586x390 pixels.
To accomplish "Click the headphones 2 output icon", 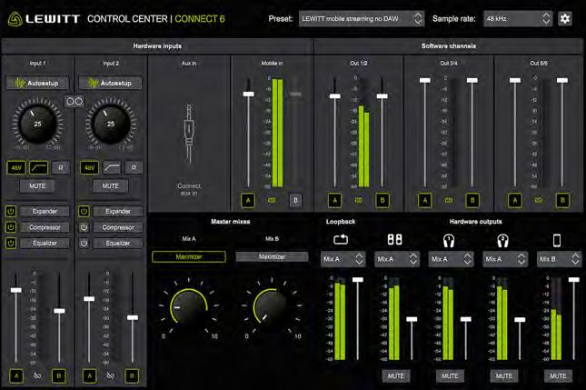I will 503,240.
